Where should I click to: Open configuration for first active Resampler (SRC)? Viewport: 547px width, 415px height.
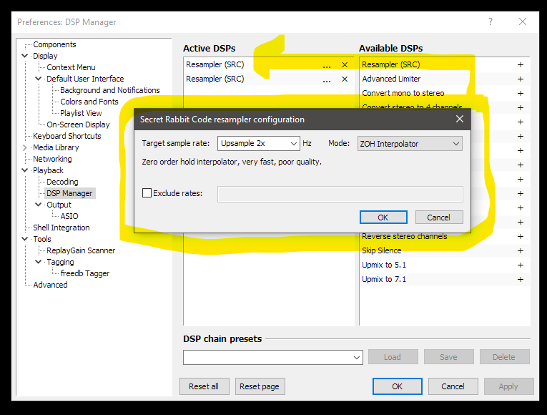(327, 65)
